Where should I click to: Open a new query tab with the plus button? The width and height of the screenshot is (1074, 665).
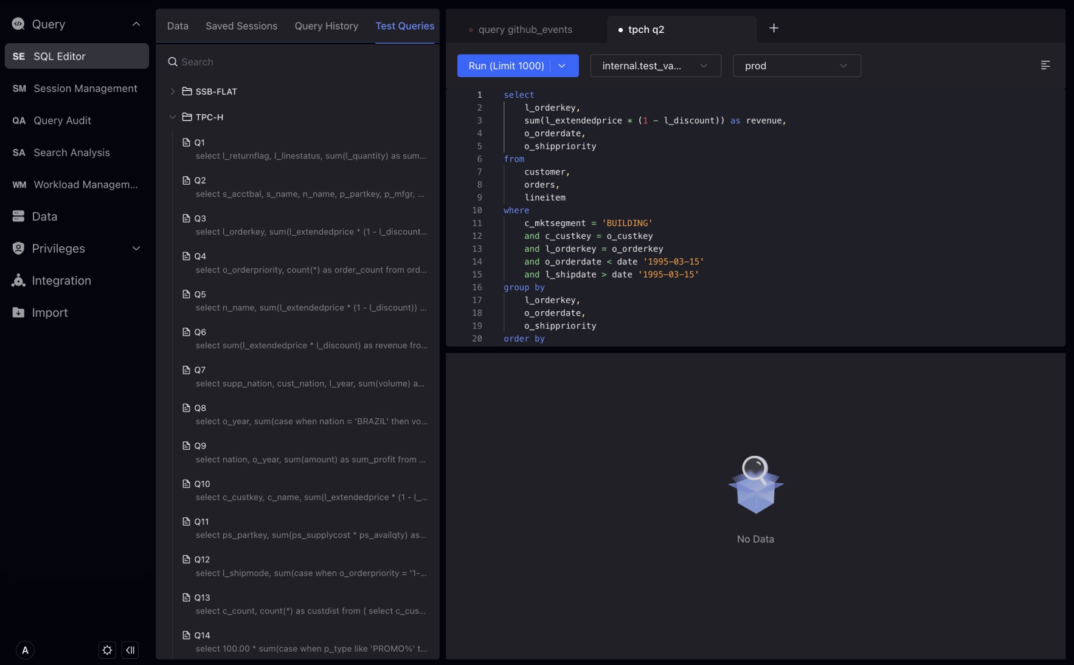pos(774,28)
